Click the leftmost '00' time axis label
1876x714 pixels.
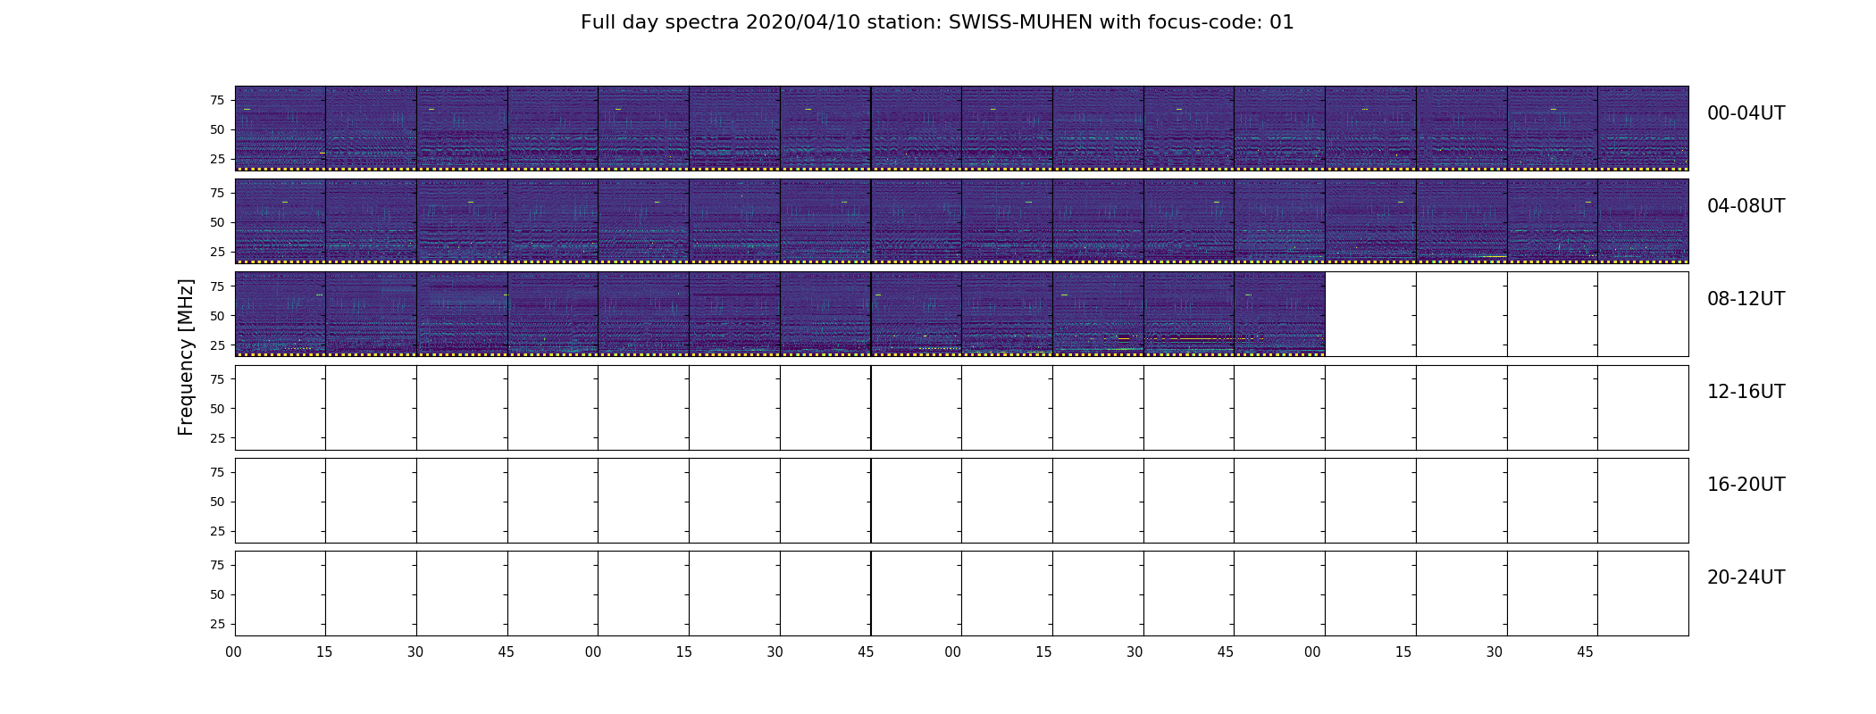coord(234,652)
